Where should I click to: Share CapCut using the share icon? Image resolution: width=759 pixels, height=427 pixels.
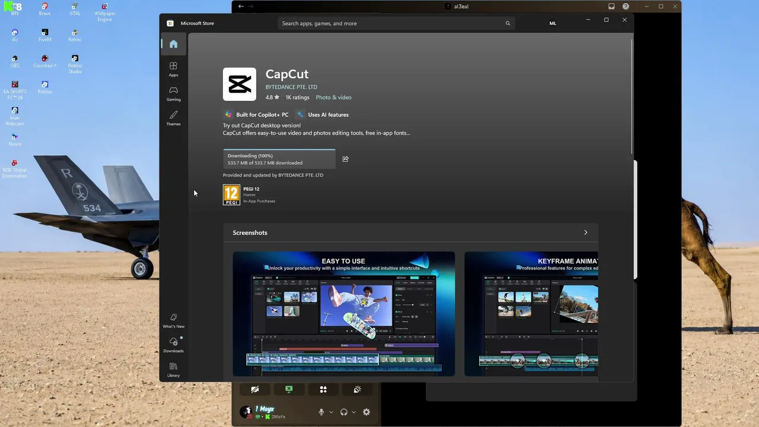coord(345,159)
